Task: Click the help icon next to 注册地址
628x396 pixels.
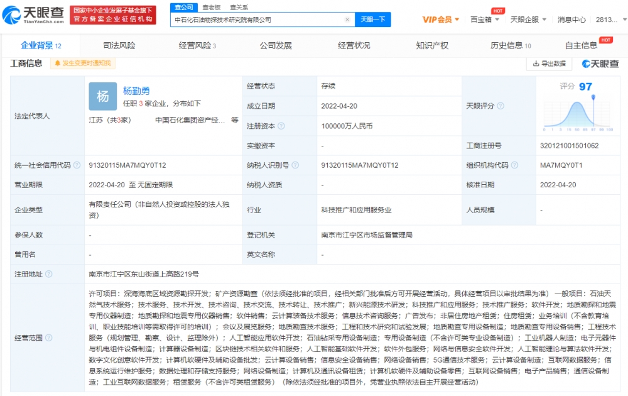Action: point(49,274)
